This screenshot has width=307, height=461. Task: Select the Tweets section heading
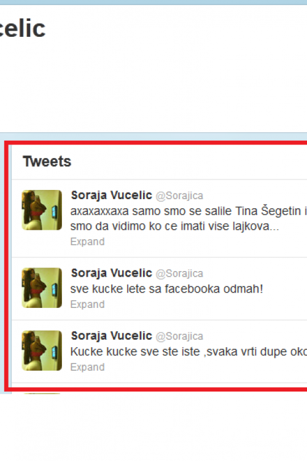pyautogui.click(x=47, y=162)
